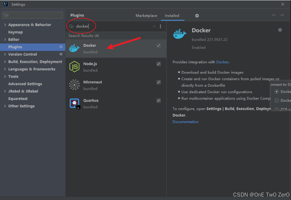Click the Quarkus plugin icon

click(x=75, y=104)
